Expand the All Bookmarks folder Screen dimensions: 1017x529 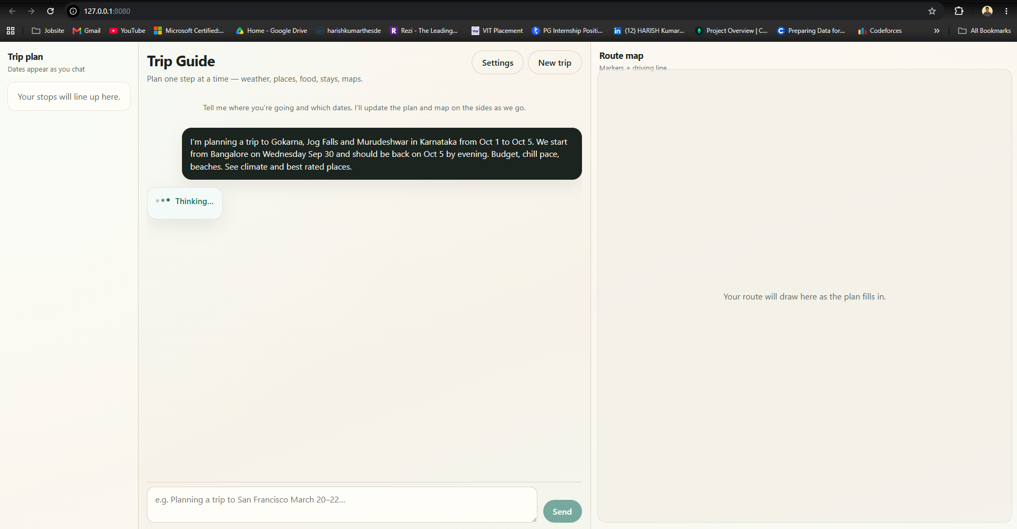(x=985, y=31)
